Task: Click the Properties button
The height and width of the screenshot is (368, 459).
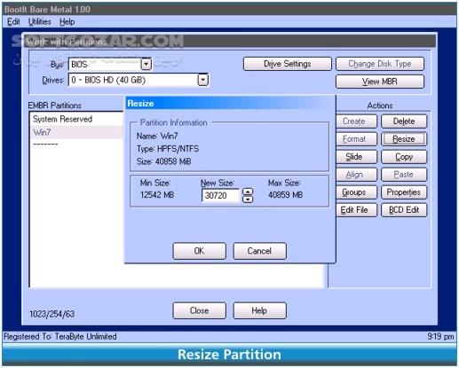Action: (404, 192)
